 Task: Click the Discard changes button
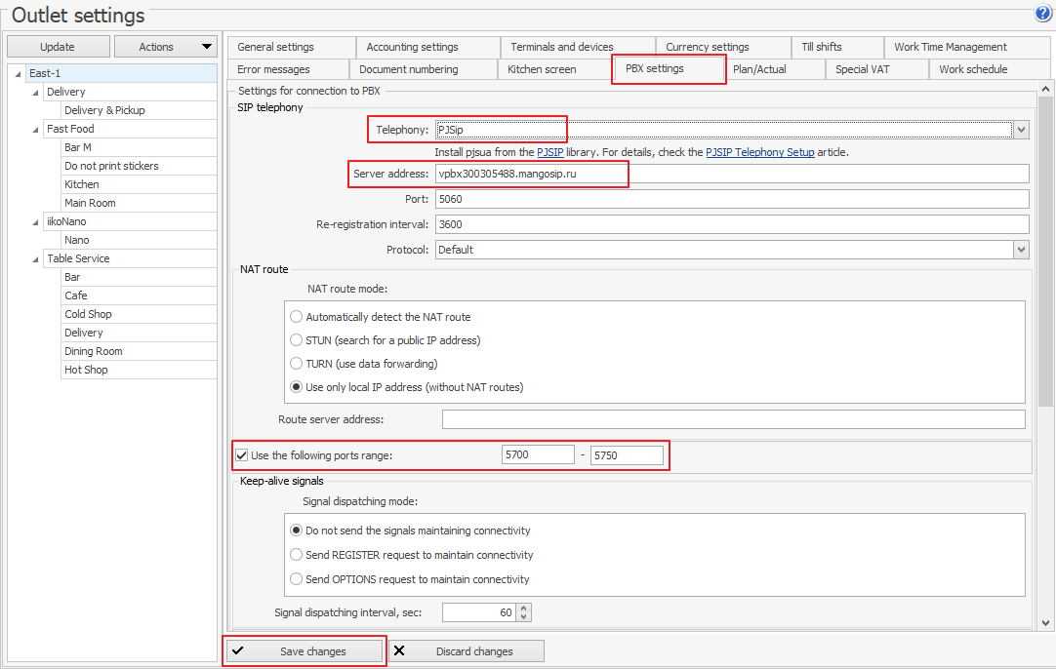pyautogui.click(x=467, y=651)
